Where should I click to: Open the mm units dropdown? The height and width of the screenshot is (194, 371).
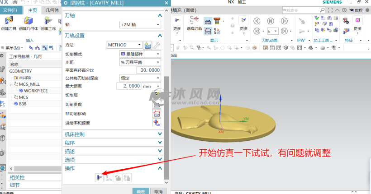(x=152, y=86)
